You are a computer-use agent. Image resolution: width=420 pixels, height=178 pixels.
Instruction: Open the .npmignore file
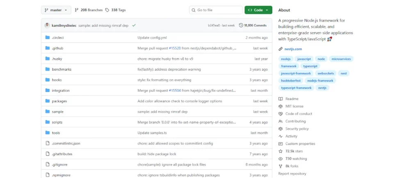click(62, 175)
